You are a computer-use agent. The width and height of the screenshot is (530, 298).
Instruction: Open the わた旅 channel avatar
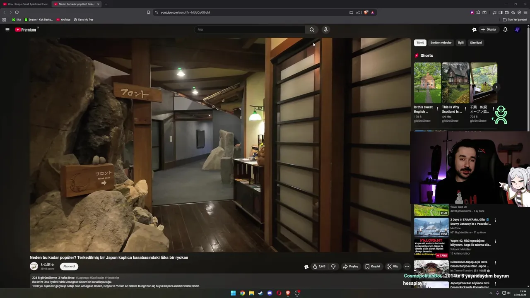click(34, 266)
